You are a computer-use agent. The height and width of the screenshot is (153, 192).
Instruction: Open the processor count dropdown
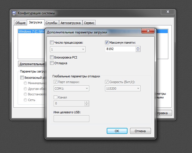[68, 49]
